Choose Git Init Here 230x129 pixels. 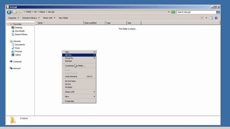click(79, 81)
